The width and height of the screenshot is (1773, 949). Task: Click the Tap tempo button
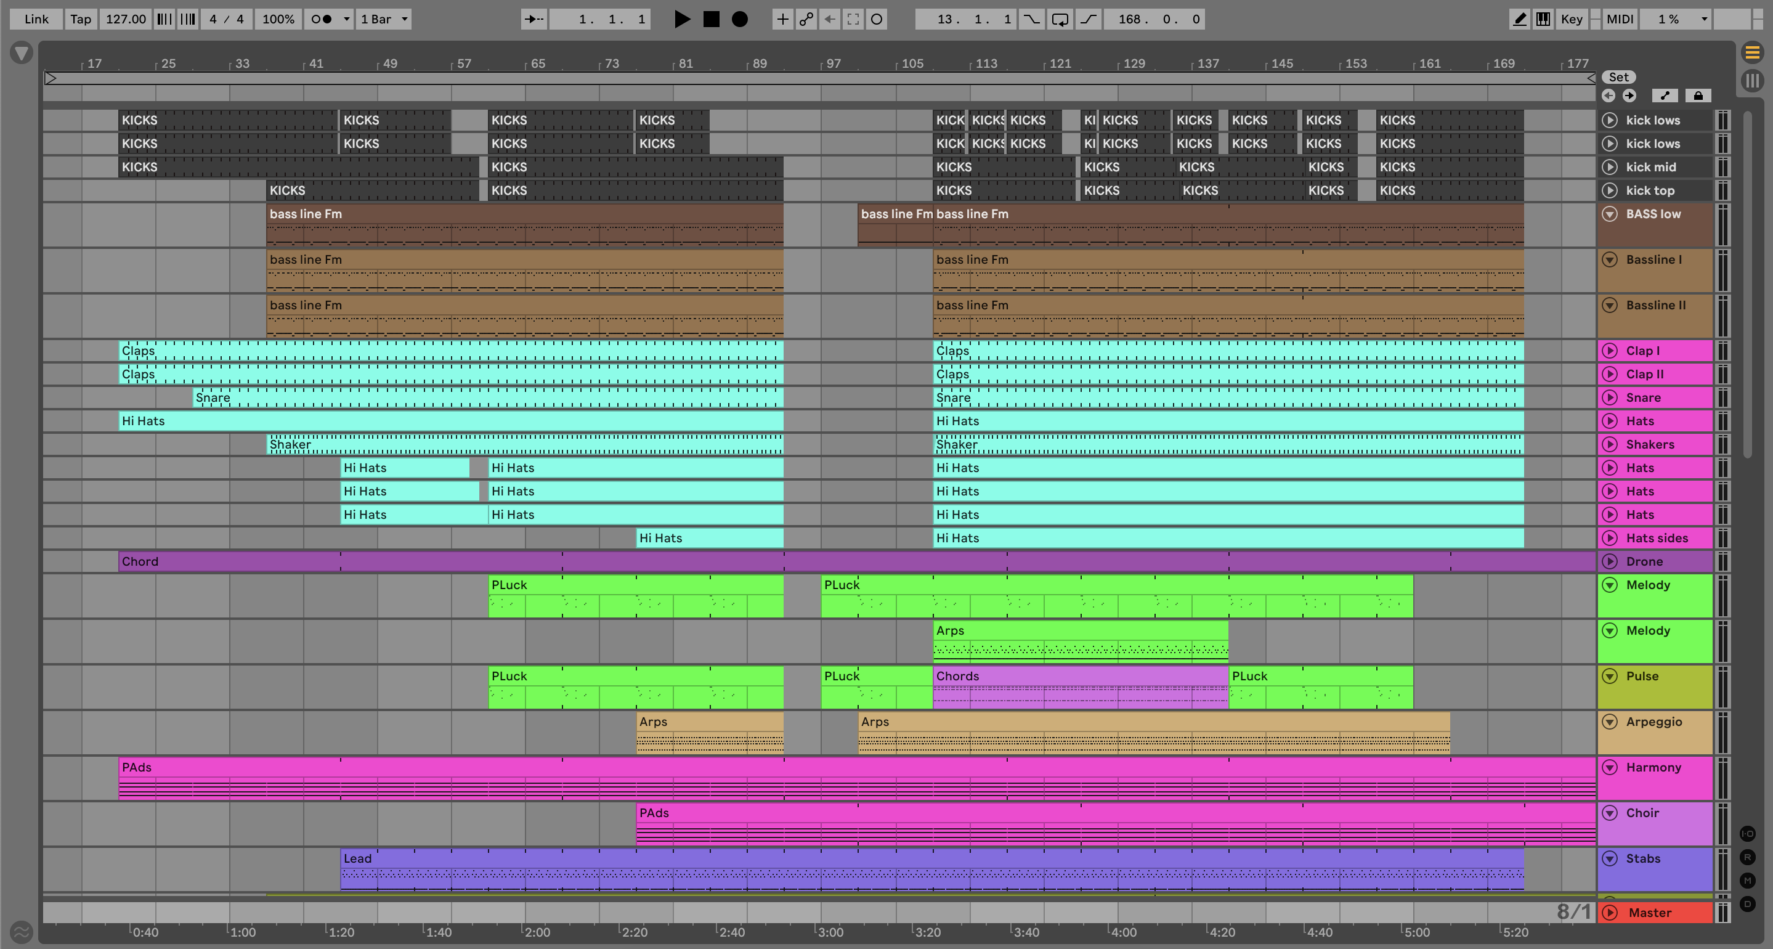(x=81, y=19)
